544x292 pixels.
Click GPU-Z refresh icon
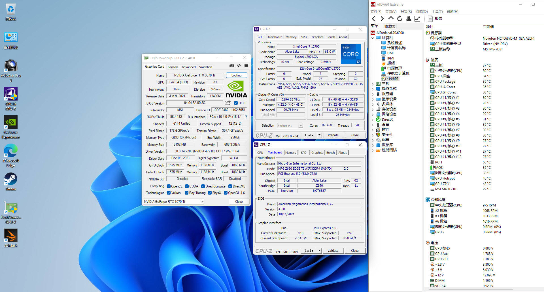[239, 65]
